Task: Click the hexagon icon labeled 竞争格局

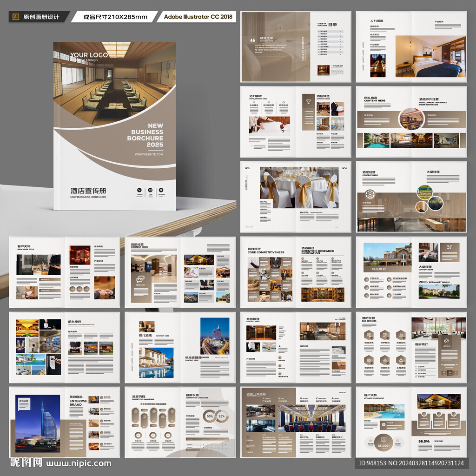Action: tap(385, 336)
